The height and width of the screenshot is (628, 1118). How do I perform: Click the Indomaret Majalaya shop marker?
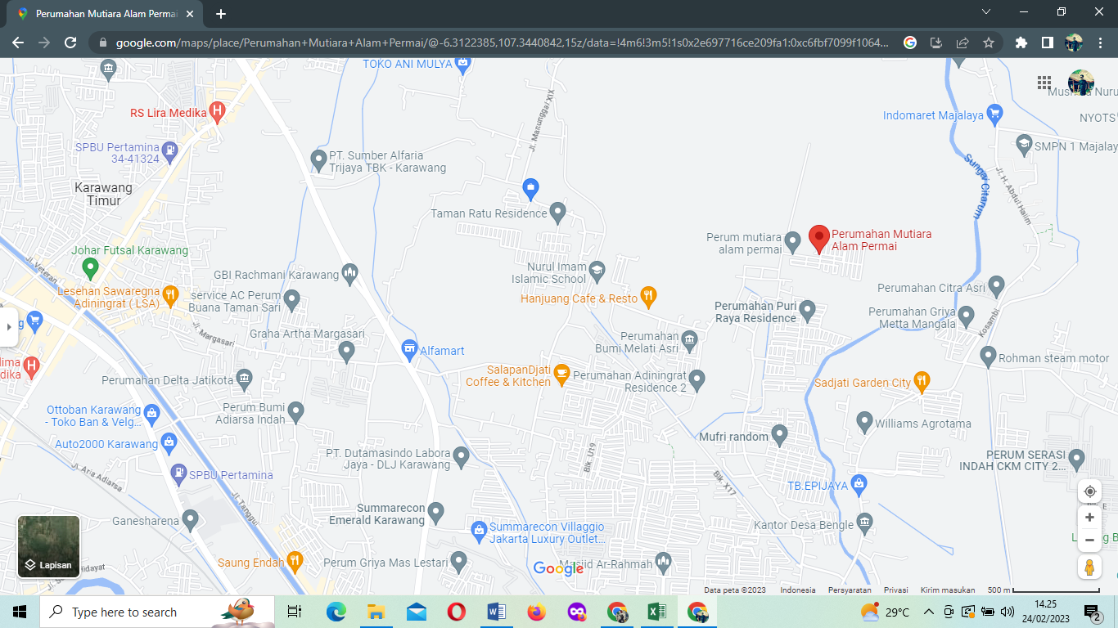pos(994,114)
